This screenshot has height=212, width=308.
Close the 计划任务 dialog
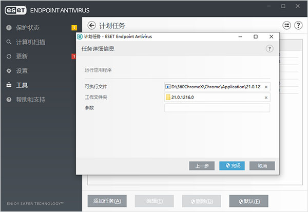point(271,37)
